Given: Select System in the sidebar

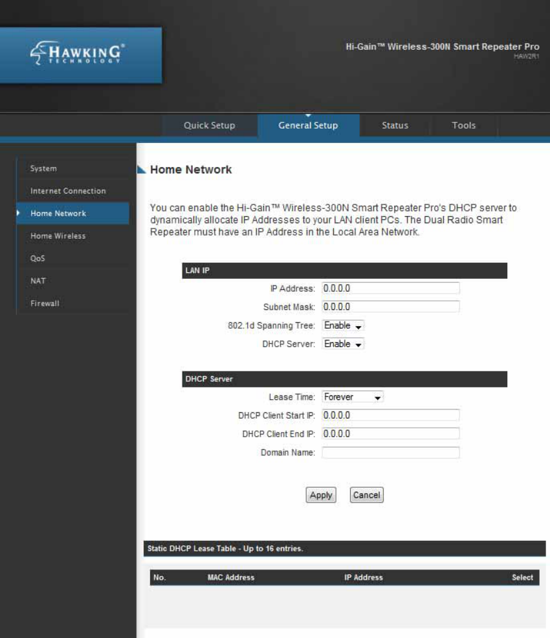Looking at the screenshot, I should coord(73,168).
